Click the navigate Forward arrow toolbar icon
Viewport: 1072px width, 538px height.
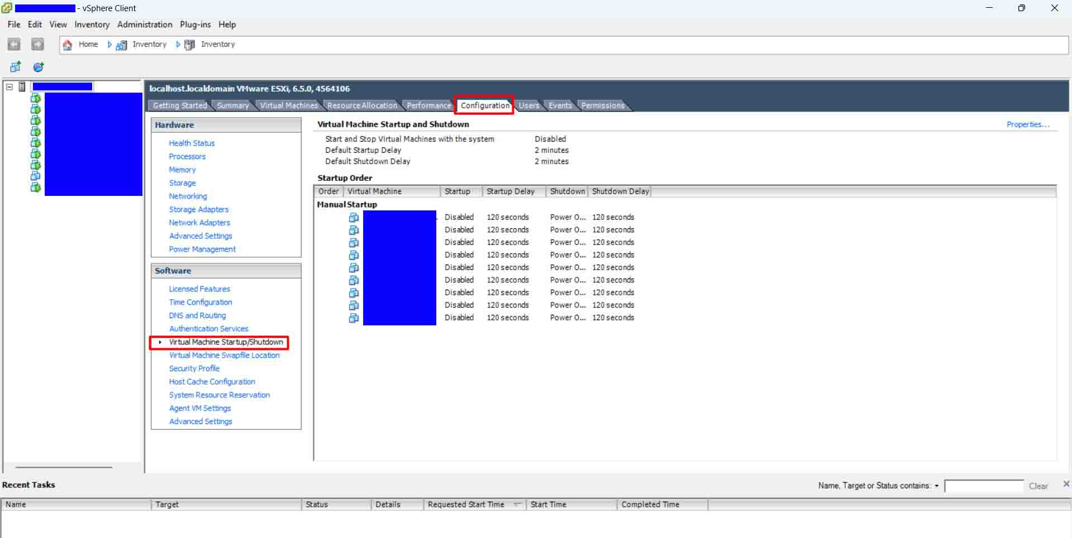click(37, 45)
